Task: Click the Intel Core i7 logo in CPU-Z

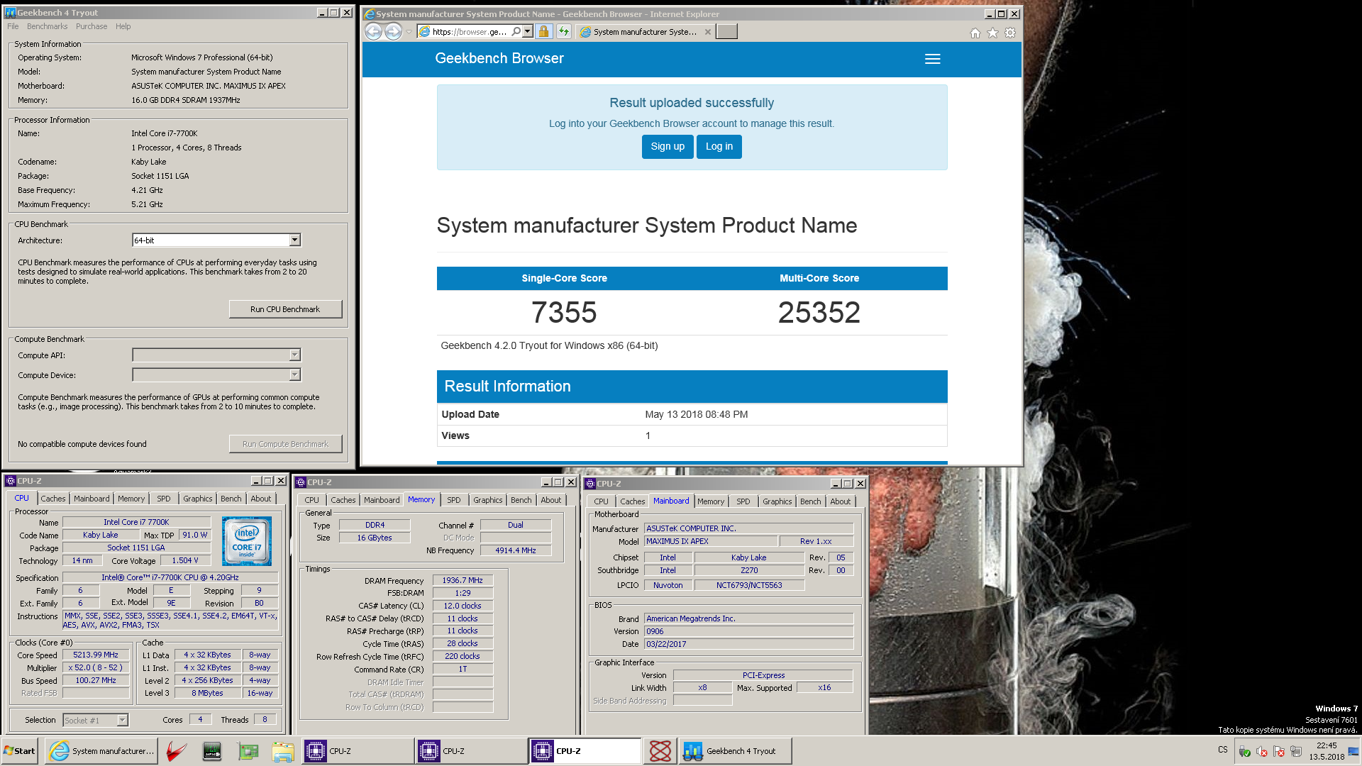Action: (x=246, y=541)
